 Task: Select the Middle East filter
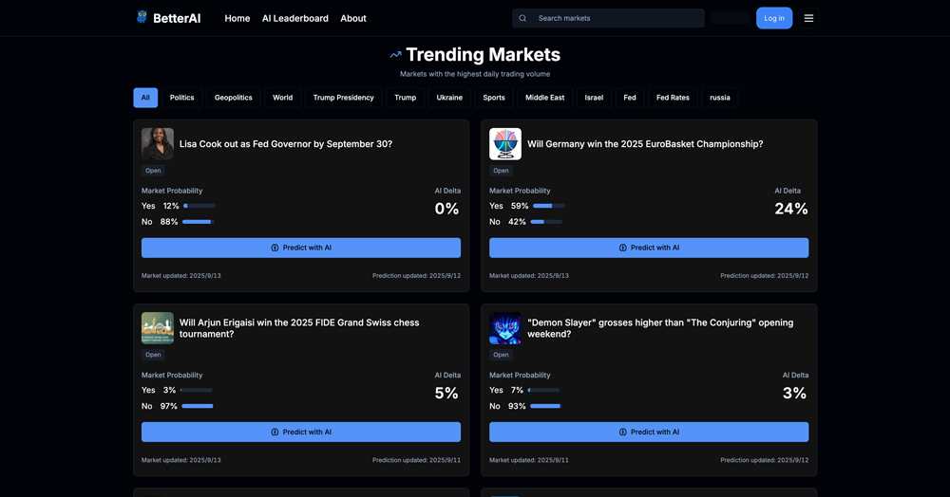tap(544, 98)
